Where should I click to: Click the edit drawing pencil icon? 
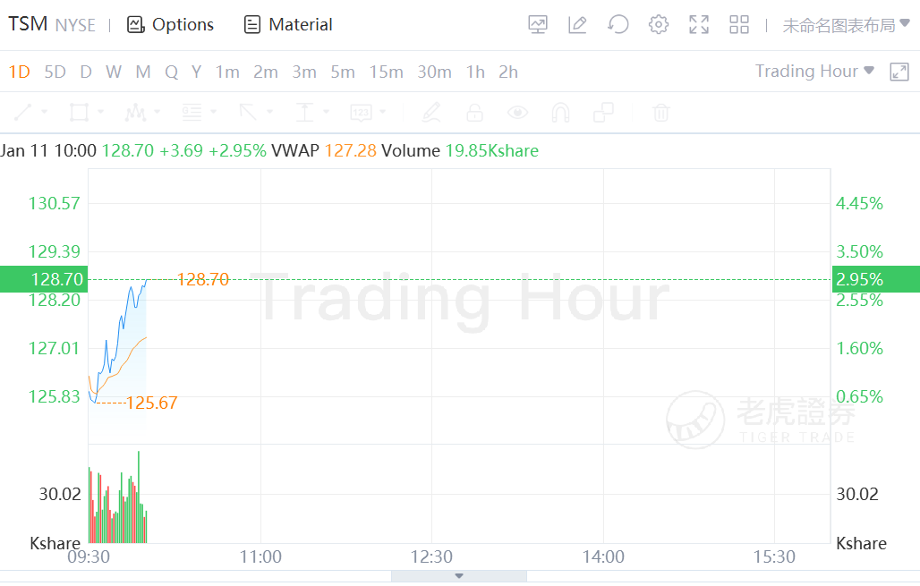coord(577,25)
